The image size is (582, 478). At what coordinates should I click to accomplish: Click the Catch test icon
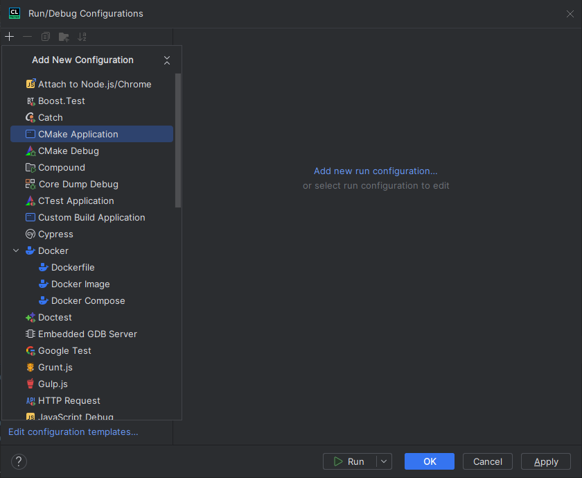[30, 117]
